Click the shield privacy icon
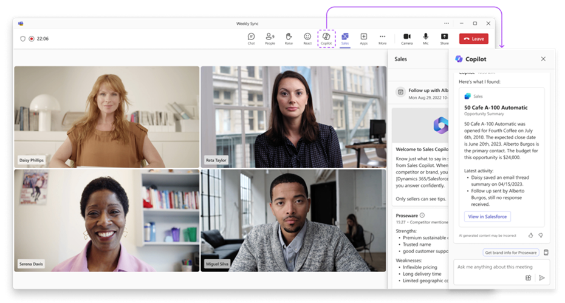 coord(22,38)
